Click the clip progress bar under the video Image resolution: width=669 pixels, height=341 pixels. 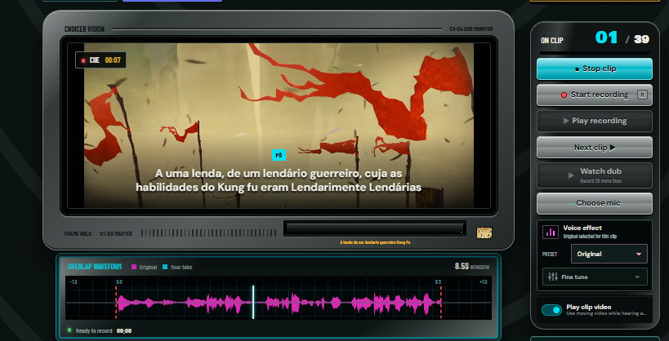[x=375, y=228]
